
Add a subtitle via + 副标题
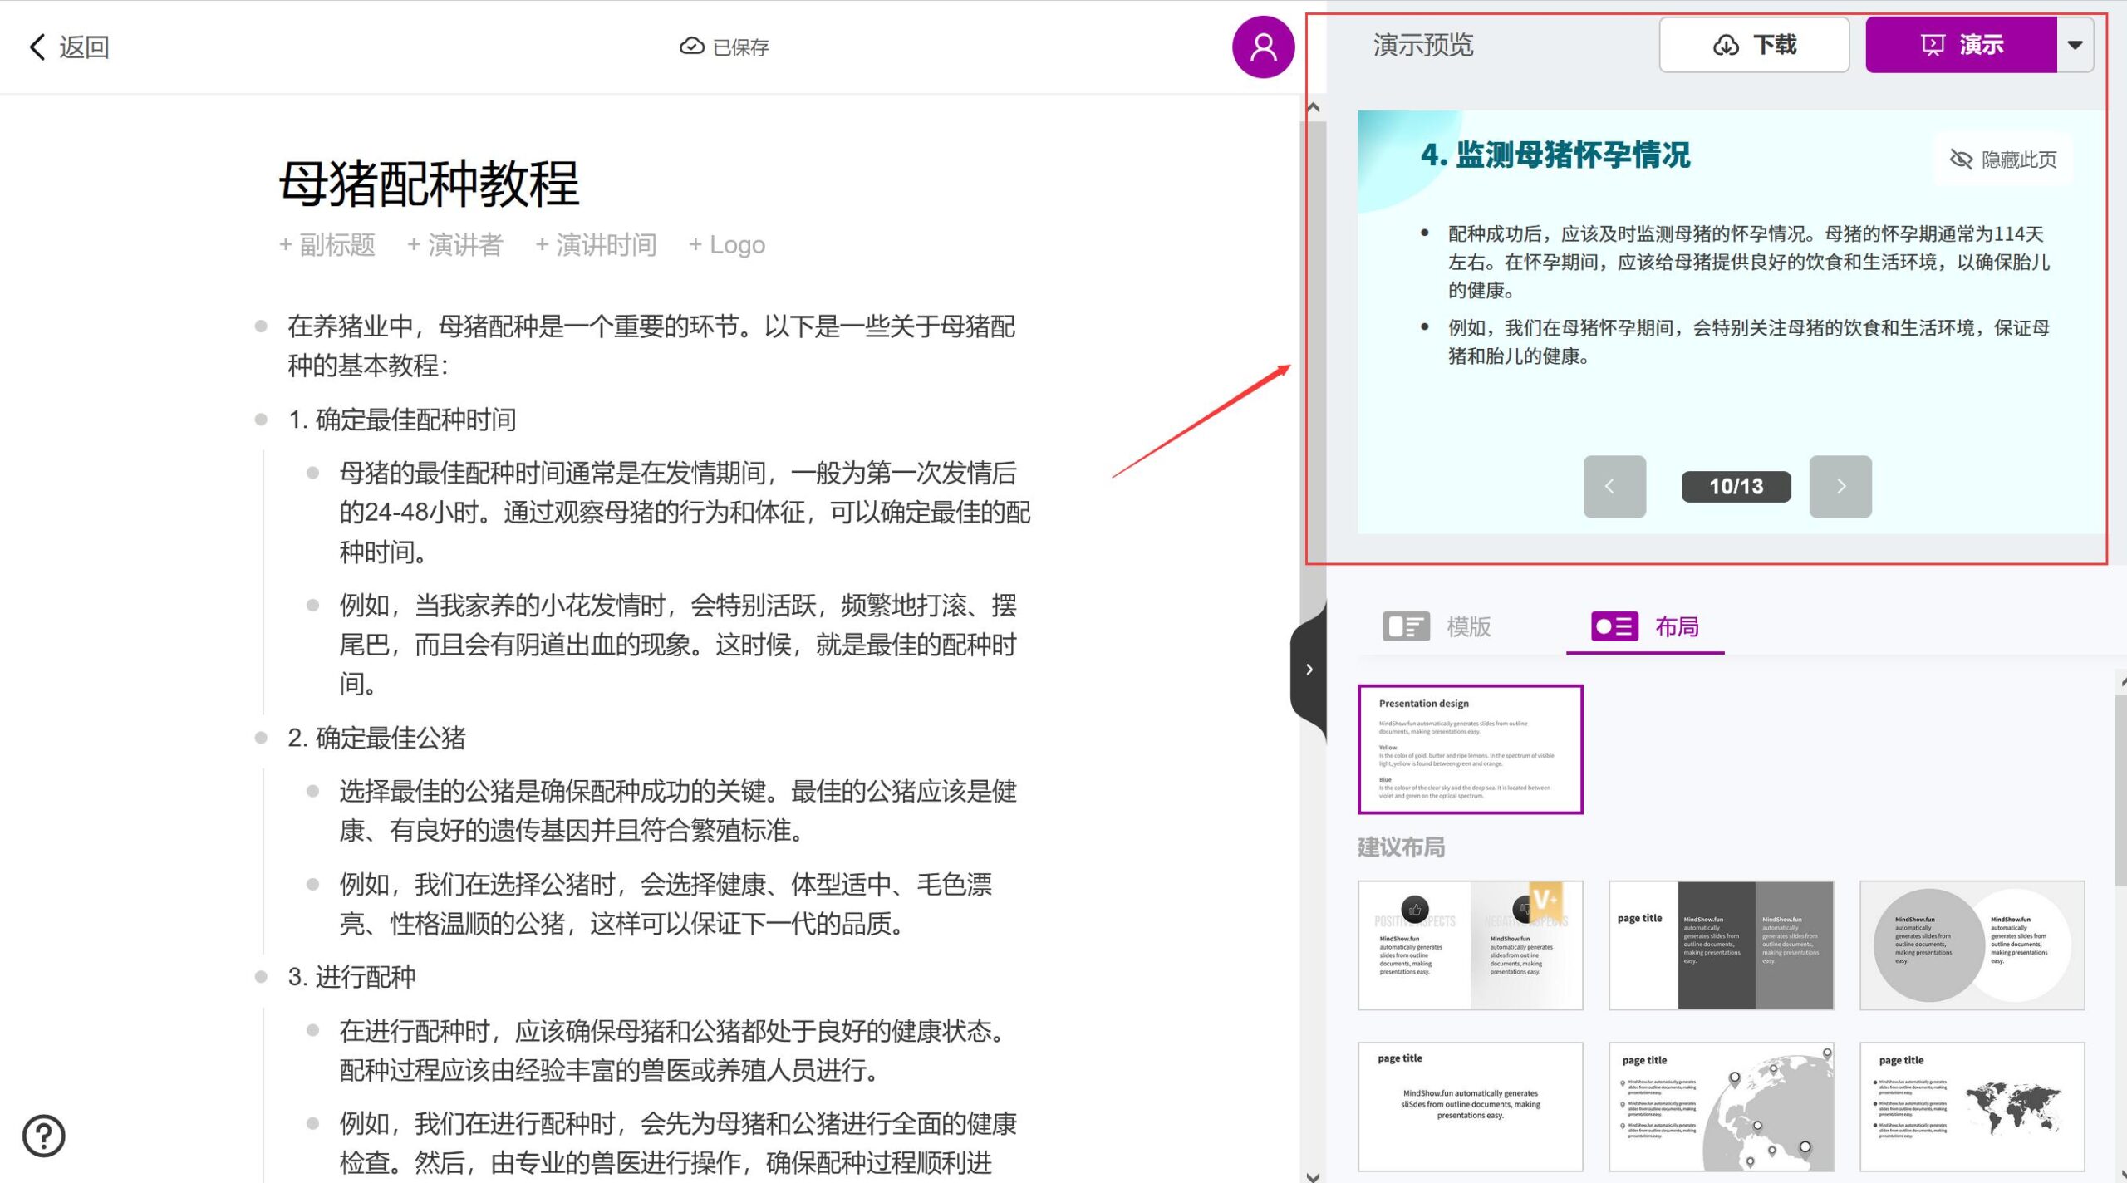coord(327,245)
